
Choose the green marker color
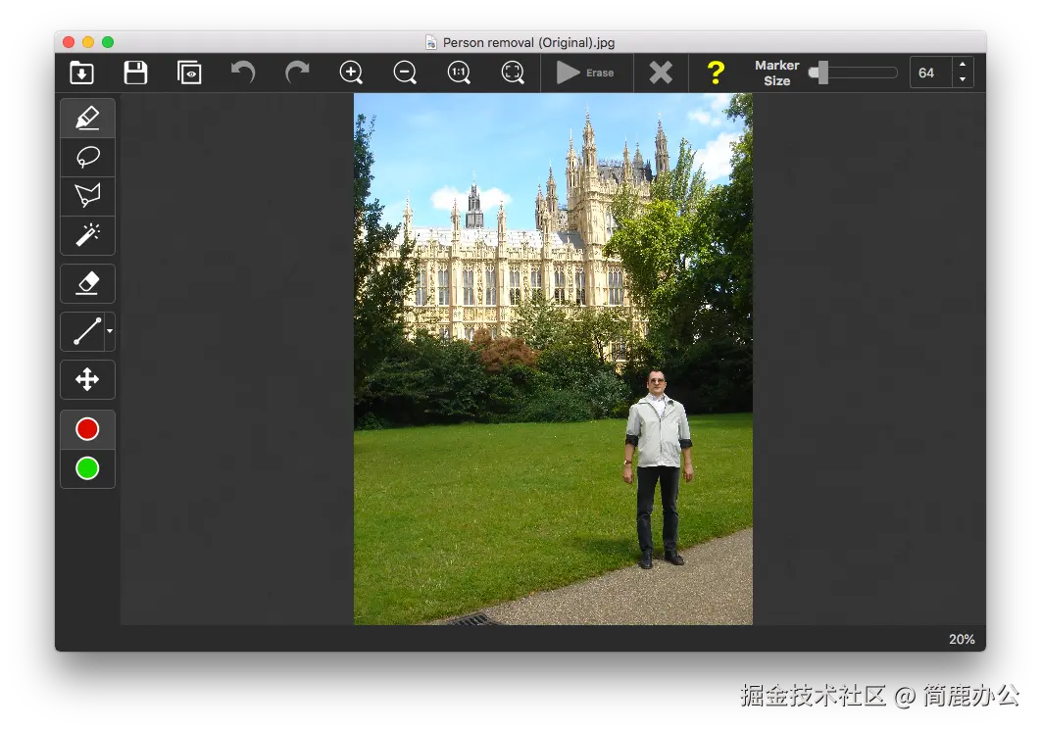click(87, 468)
